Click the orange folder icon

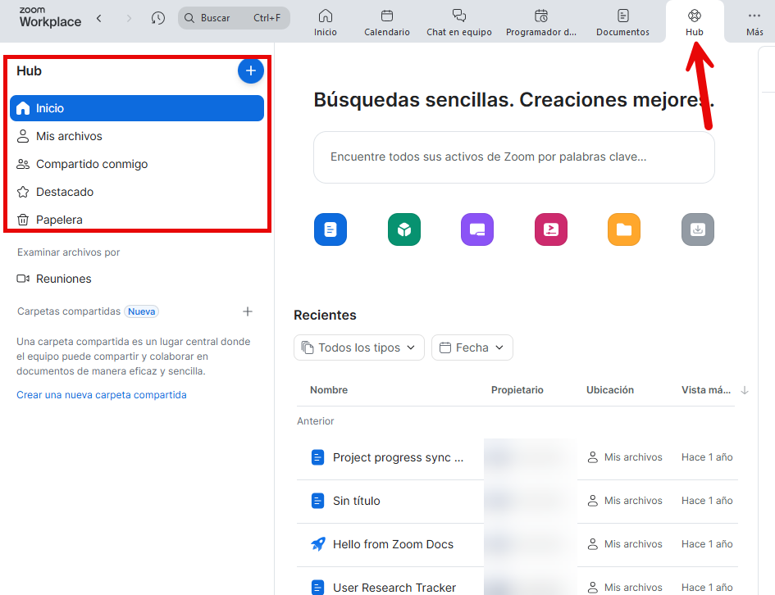pos(623,229)
